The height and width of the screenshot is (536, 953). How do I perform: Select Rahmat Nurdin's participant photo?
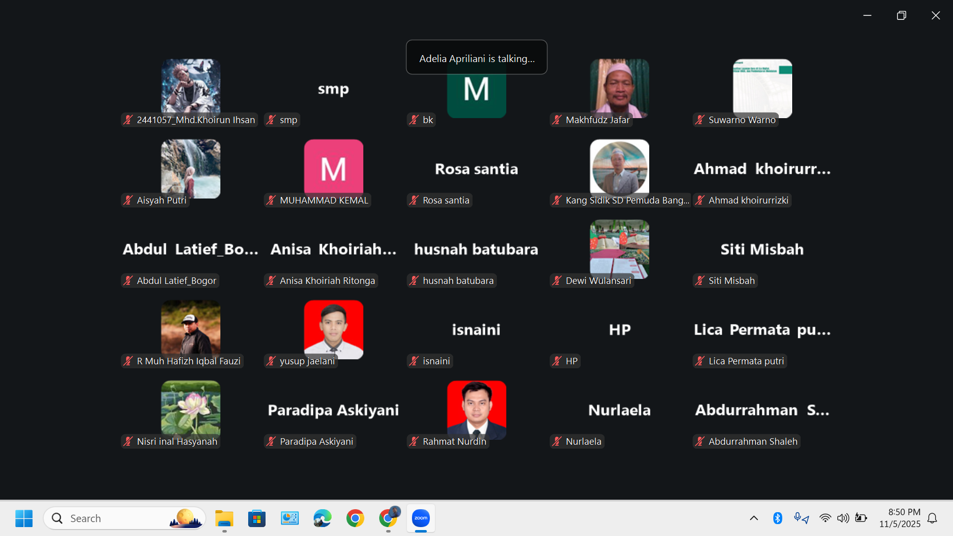coord(476,407)
